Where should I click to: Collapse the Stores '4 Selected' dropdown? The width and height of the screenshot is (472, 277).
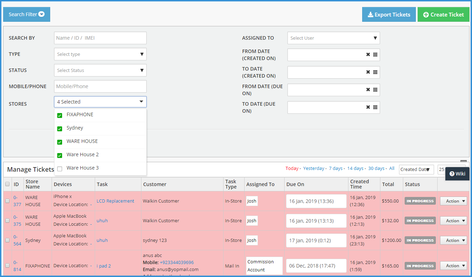coord(100,102)
